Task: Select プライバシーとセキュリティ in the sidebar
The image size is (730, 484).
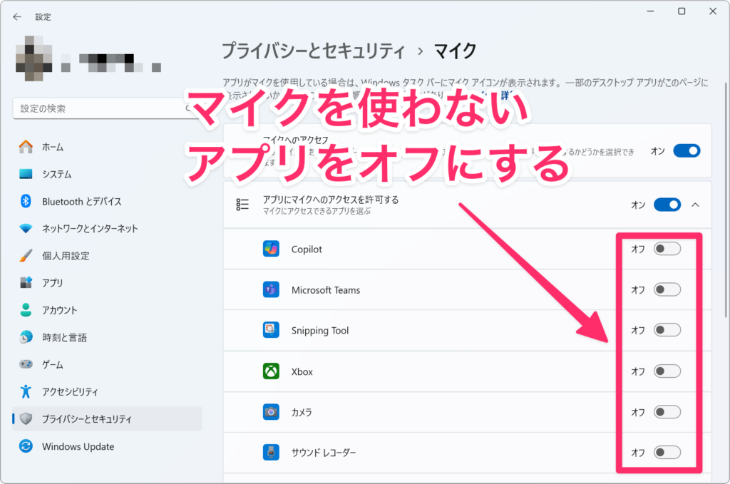Action: (x=107, y=419)
